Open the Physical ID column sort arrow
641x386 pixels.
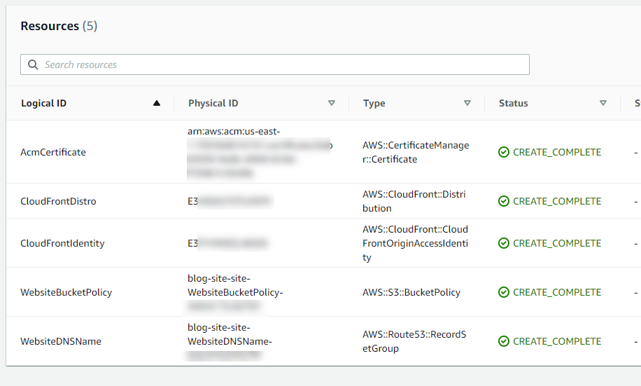pyautogui.click(x=332, y=103)
